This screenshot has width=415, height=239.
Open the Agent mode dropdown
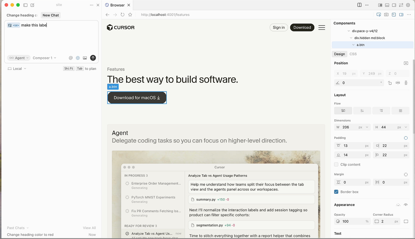pyautogui.click(x=19, y=58)
